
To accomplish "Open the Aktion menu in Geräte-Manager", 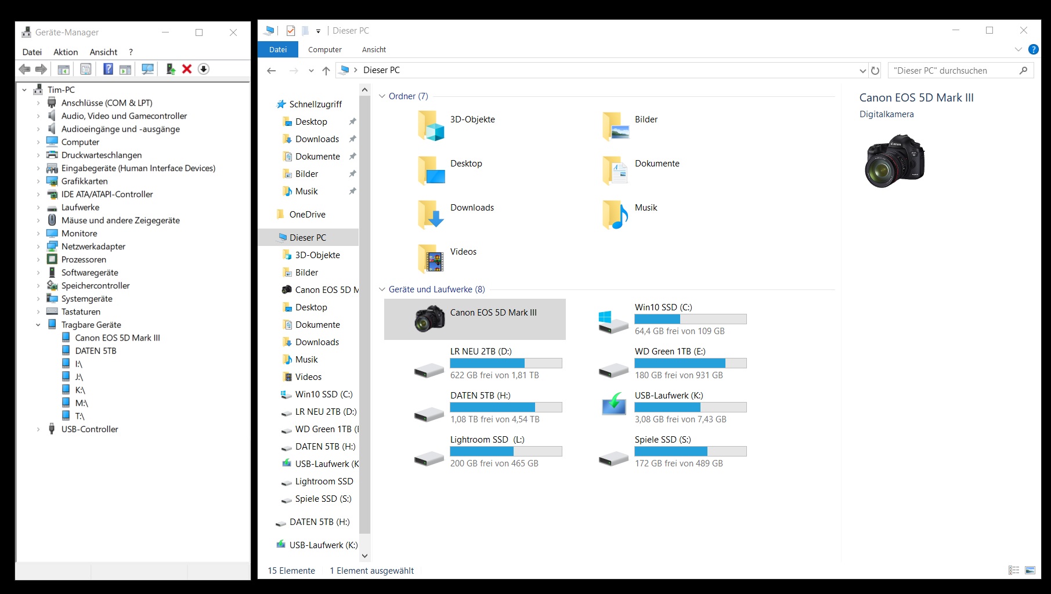I will (x=66, y=52).
